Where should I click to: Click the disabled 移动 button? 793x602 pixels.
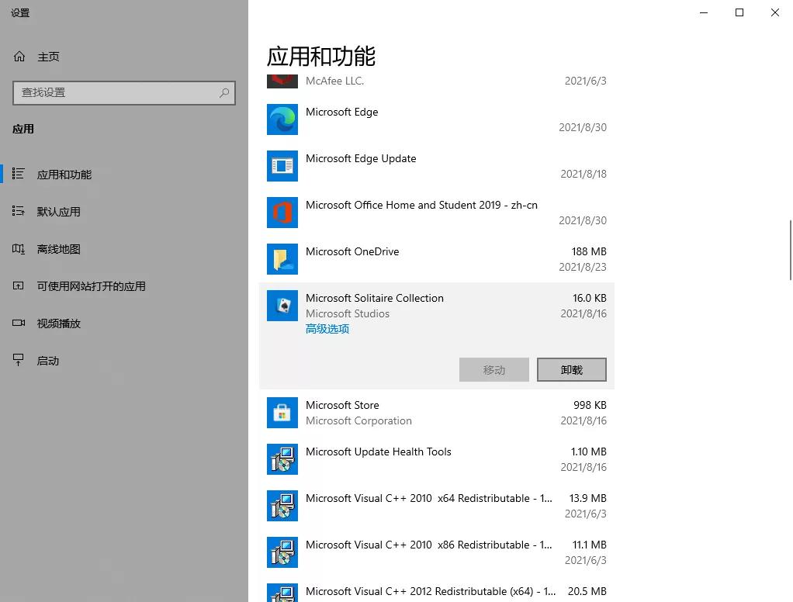point(493,369)
